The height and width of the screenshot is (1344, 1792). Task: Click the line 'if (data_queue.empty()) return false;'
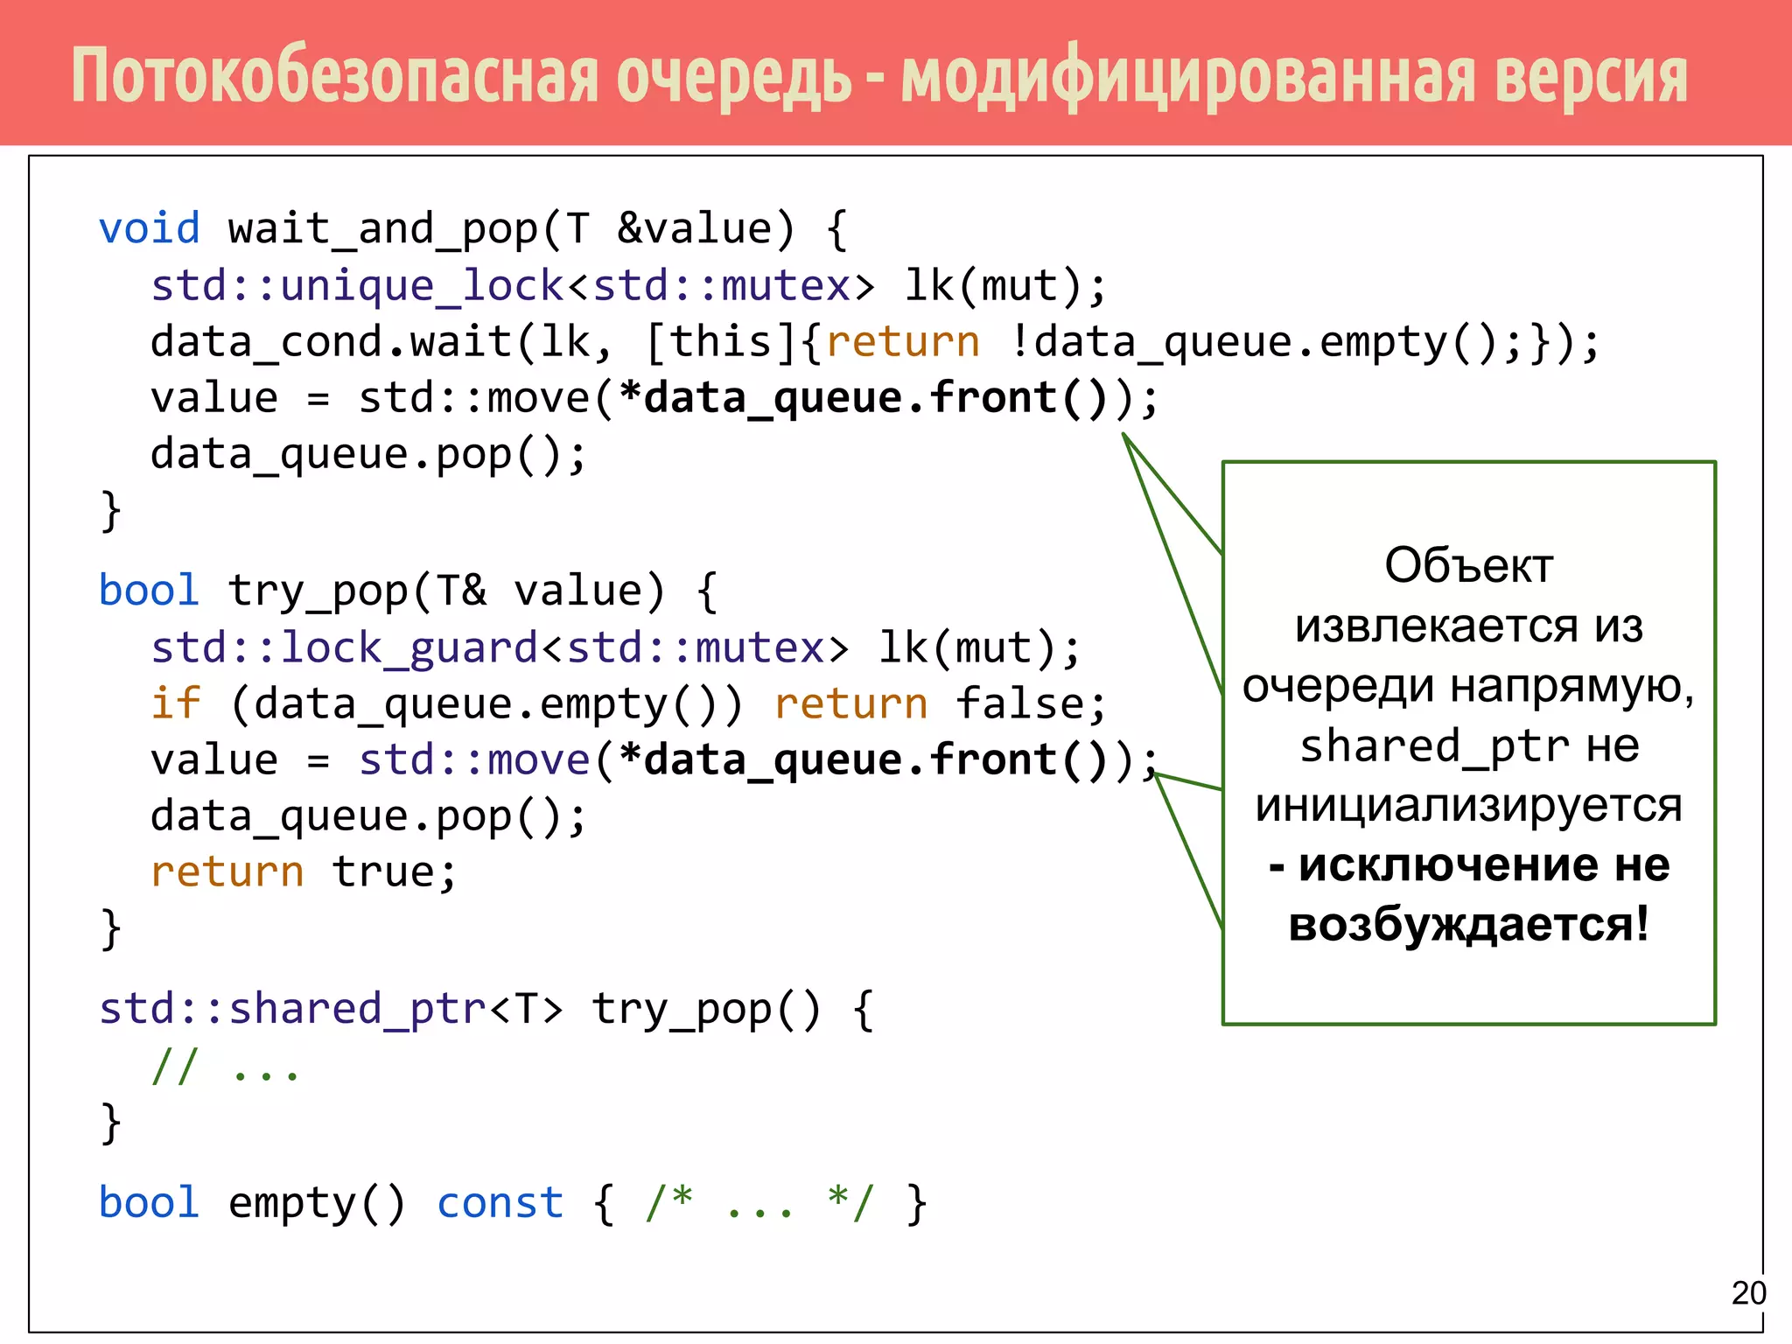click(629, 704)
